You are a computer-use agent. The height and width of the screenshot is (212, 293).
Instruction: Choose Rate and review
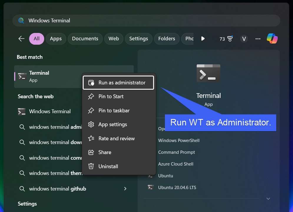click(118, 138)
